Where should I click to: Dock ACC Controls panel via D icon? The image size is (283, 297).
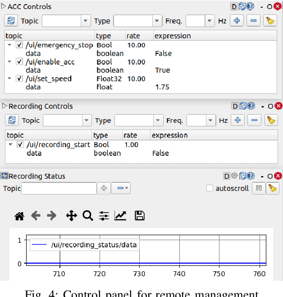click(x=234, y=7)
